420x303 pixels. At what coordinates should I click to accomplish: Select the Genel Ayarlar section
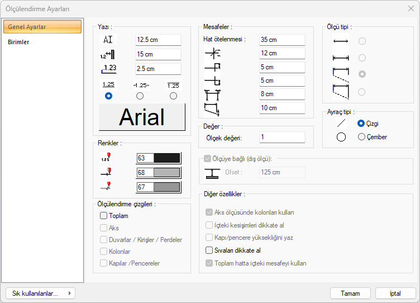tap(27, 27)
